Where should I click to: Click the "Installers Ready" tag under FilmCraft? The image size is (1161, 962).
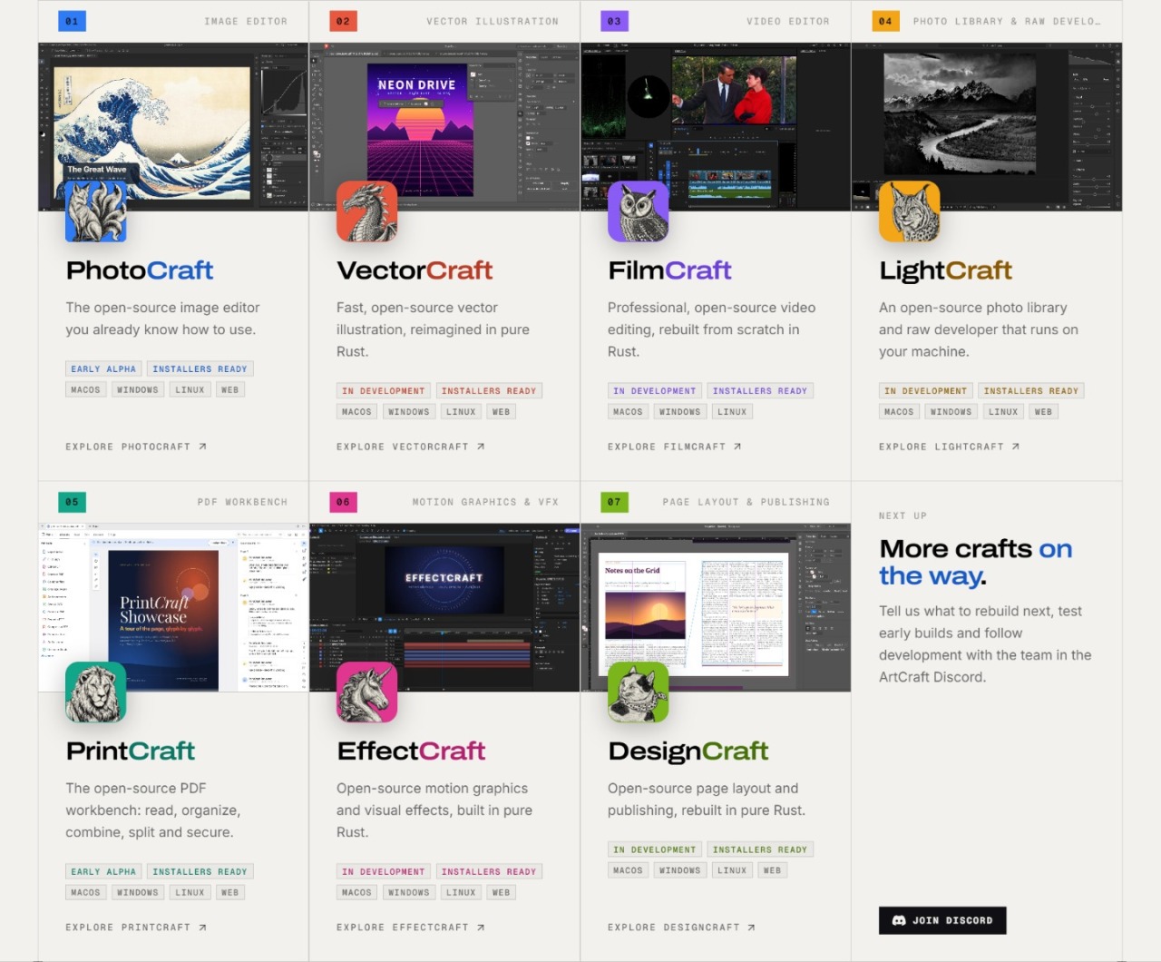(760, 391)
